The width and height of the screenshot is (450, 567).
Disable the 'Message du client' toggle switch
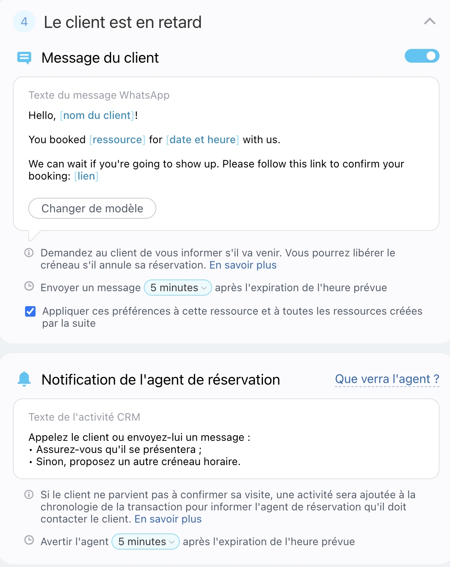click(x=422, y=56)
